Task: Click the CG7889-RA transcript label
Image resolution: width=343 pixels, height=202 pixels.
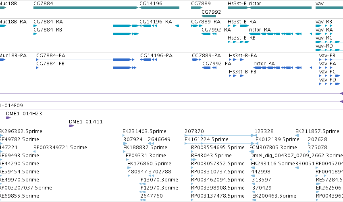Action: pos(206,22)
